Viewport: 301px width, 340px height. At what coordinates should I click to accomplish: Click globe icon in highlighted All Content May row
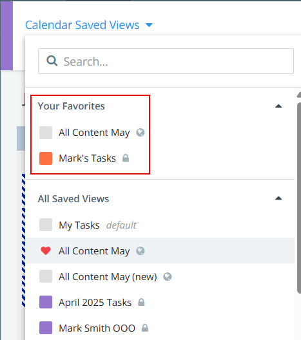141,251
